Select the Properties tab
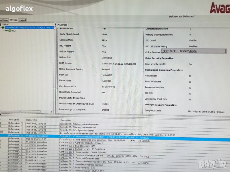This screenshot has width=230, height=172. [62, 25]
